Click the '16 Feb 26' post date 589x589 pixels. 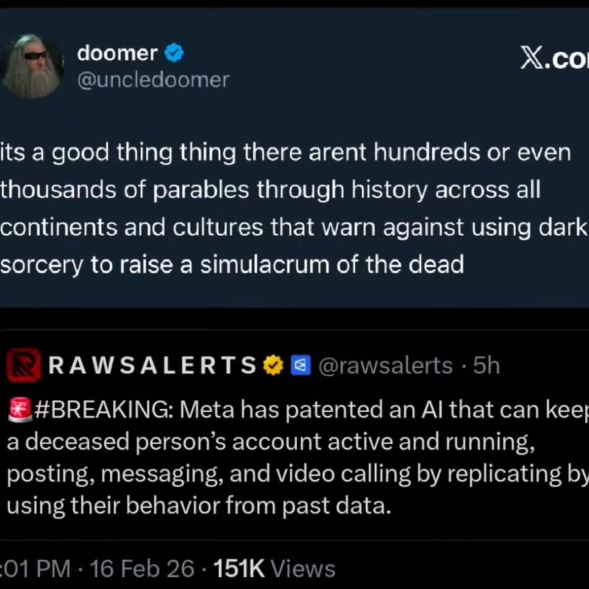(x=142, y=569)
